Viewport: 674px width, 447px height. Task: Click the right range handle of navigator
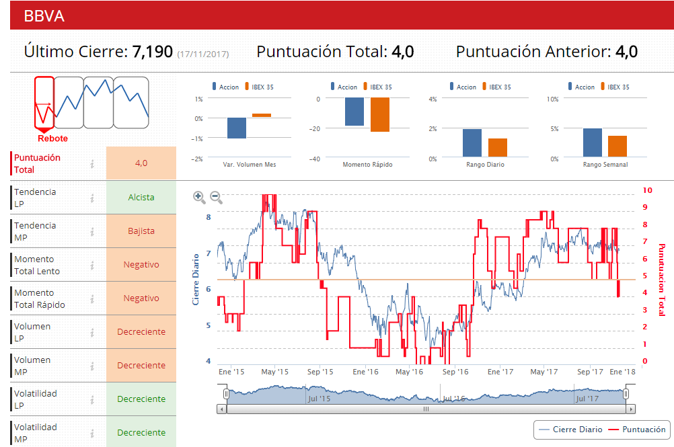pos(626,394)
